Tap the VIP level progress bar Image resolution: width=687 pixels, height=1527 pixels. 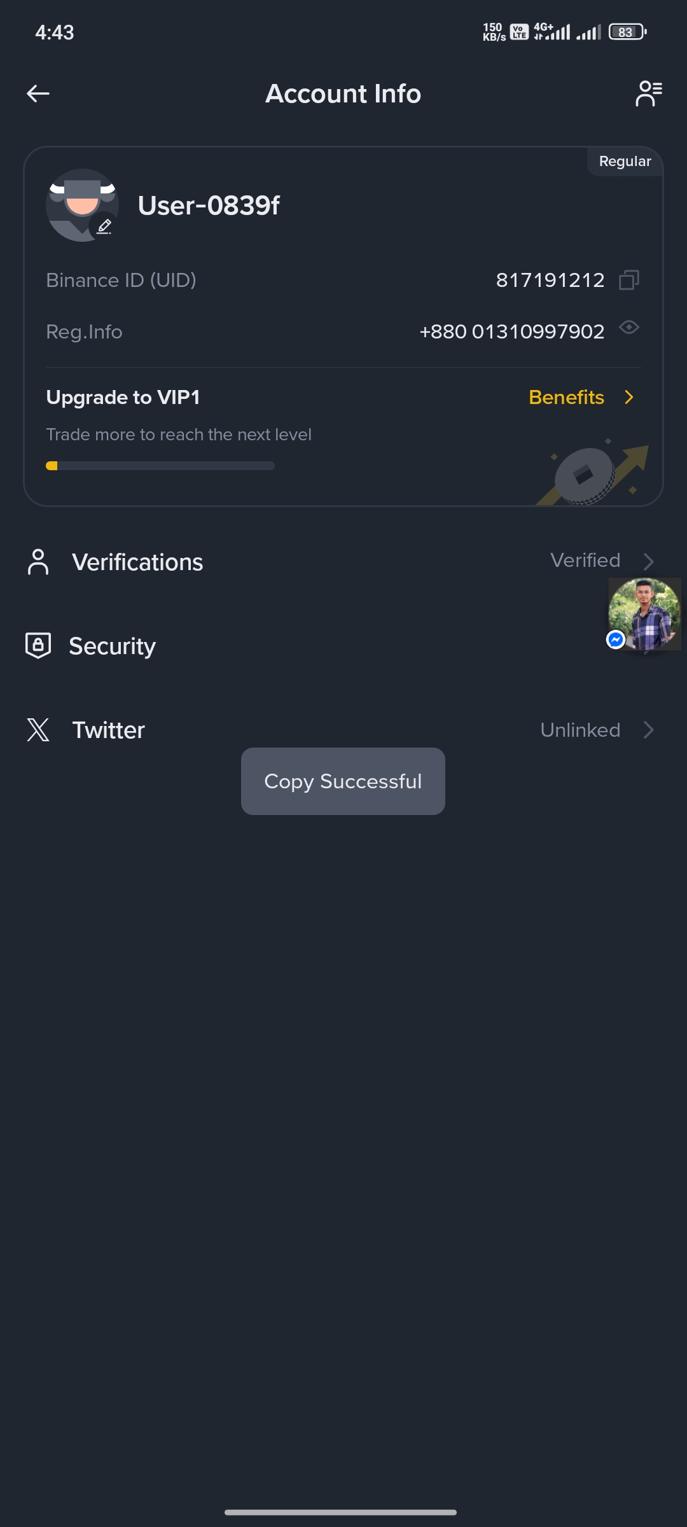[160, 466]
